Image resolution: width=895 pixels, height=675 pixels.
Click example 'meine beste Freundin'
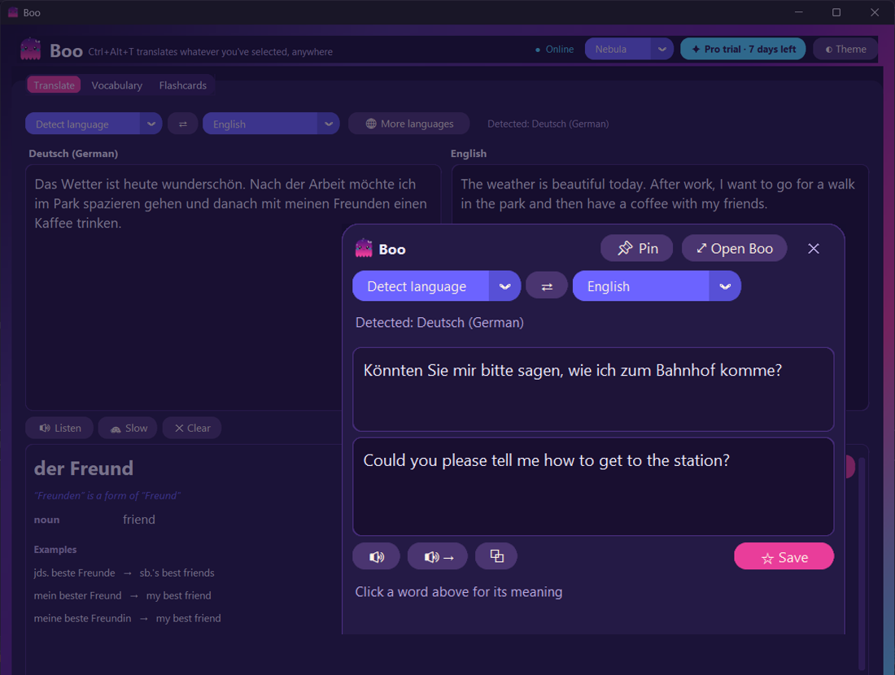click(82, 619)
